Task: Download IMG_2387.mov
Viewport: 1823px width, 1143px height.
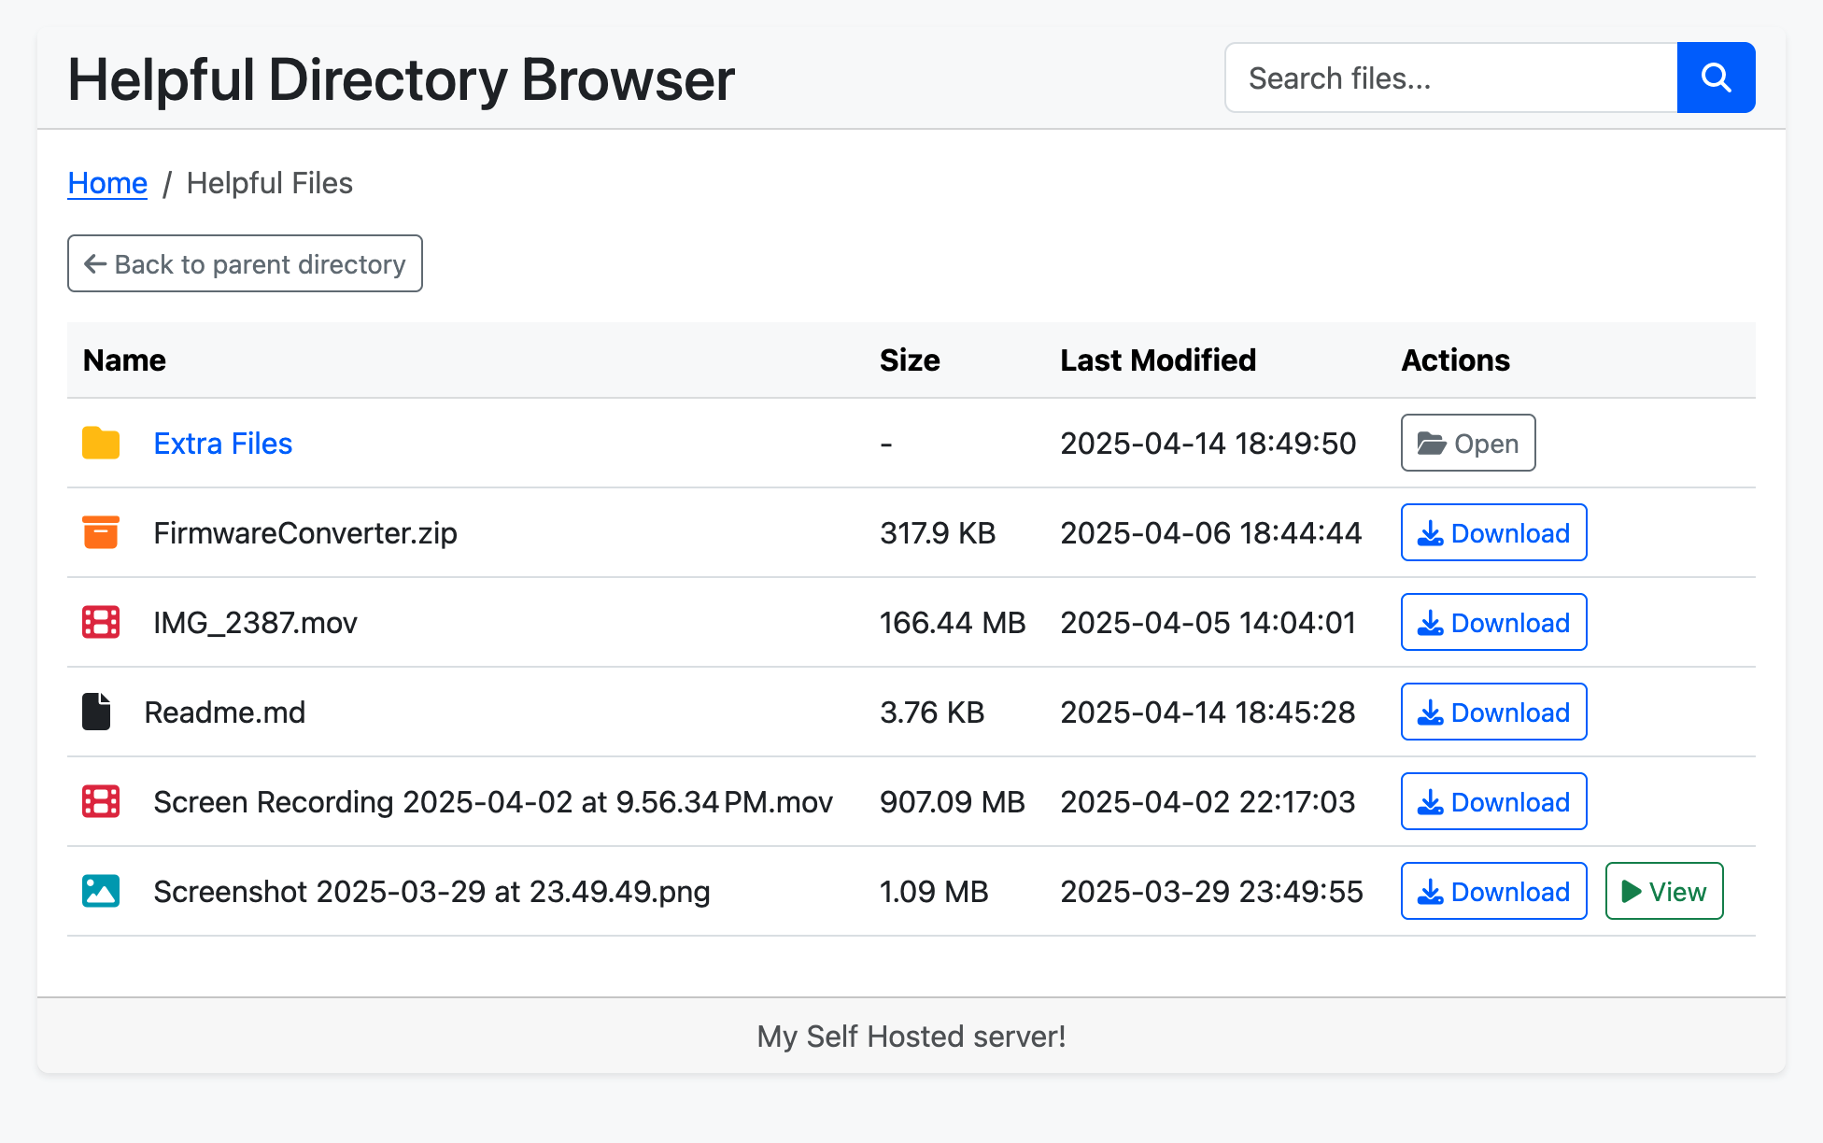Action: [1493, 622]
